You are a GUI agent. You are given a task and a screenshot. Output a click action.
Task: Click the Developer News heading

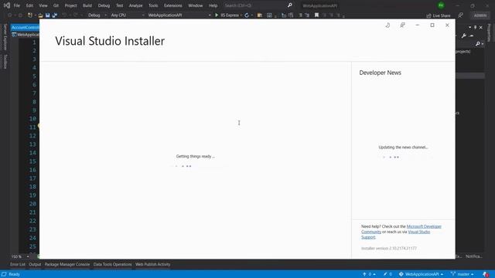click(x=380, y=73)
